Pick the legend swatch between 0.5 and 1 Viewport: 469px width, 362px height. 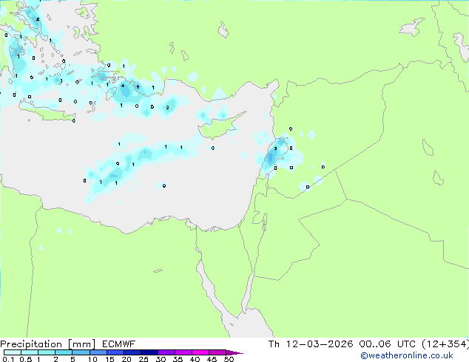coord(30,352)
